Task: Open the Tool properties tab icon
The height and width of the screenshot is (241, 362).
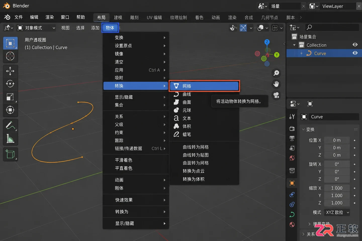Action: [x=292, y=117]
